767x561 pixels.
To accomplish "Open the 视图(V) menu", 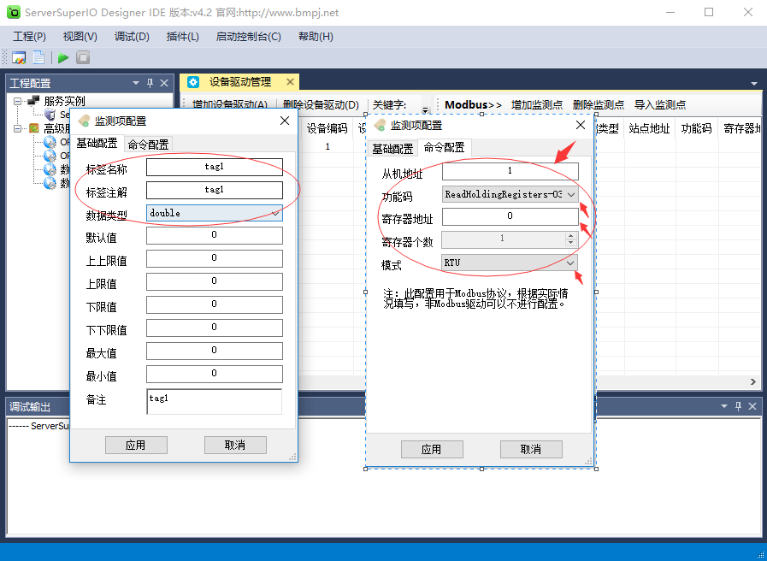I will (x=80, y=37).
